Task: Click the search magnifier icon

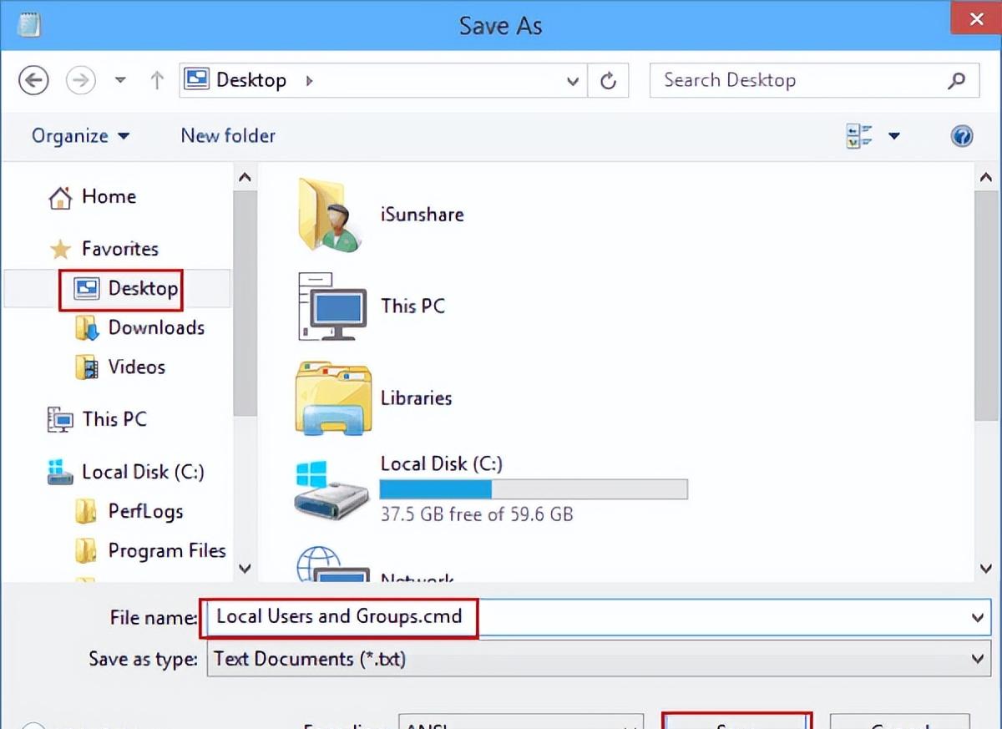Action: coord(957,80)
